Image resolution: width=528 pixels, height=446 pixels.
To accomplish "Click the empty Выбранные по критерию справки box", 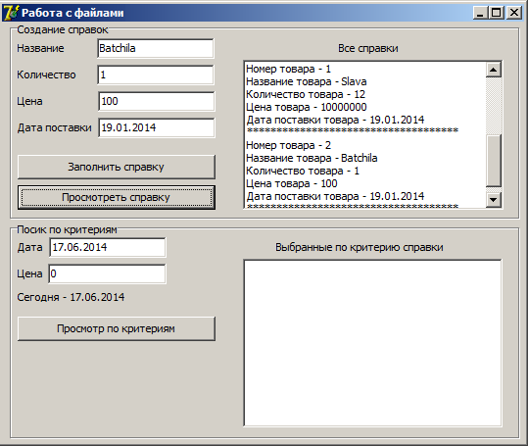I will coord(372,343).
